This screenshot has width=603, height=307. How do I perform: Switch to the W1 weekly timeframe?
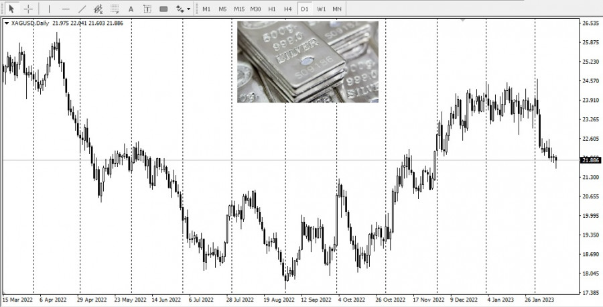pyautogui.click(x=322, y=9)
